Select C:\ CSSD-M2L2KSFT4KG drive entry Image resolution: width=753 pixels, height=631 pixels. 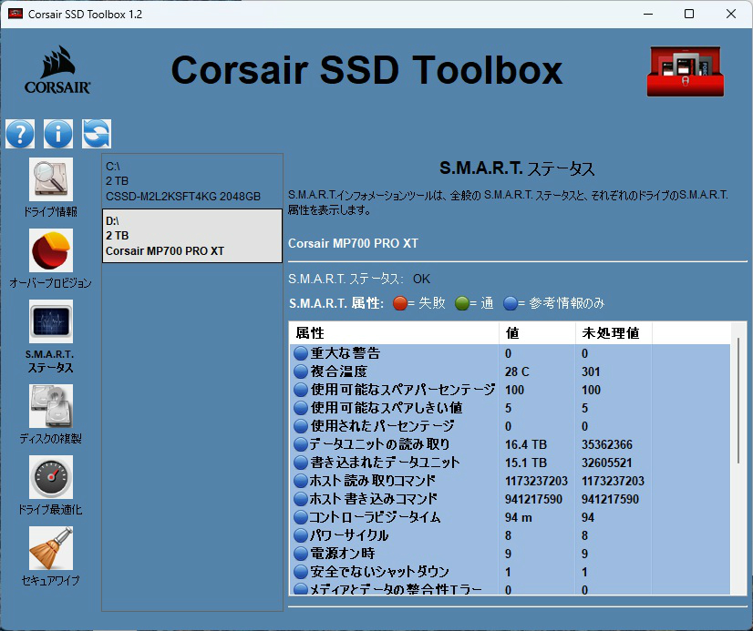click(192, 181)
